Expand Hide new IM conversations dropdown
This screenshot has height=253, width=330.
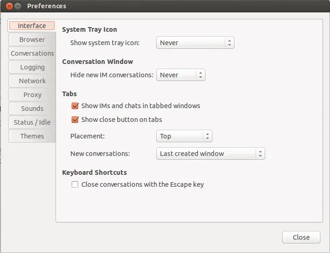point(181,75)
